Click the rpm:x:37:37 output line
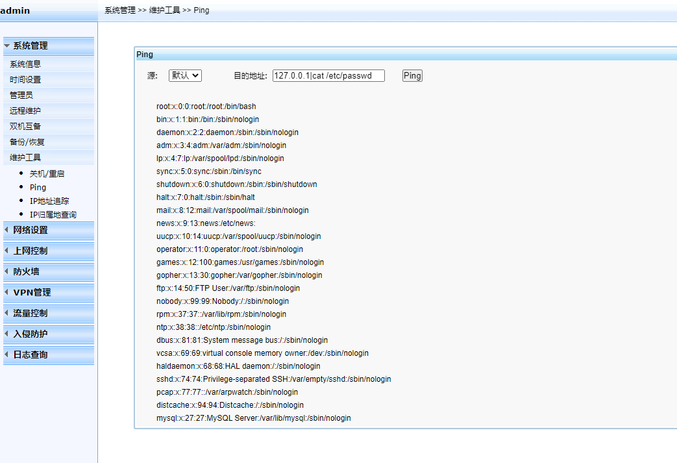Screen dimensions: 677x463 pos(221,314)
